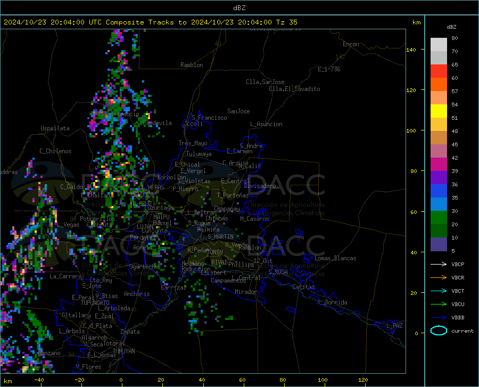Select the light gray 70-80 dBZ swatch
Image resolution: width=479 pixels, height=387 pixels.
click(439, 45)
